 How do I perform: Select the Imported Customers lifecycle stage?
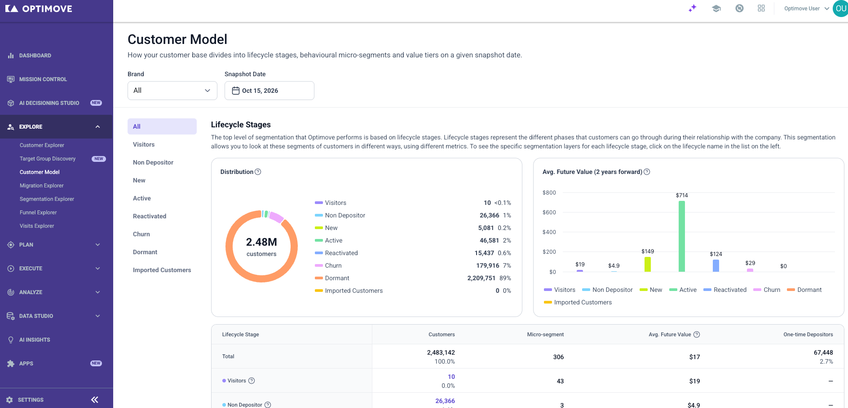click(x=162, y=270)
